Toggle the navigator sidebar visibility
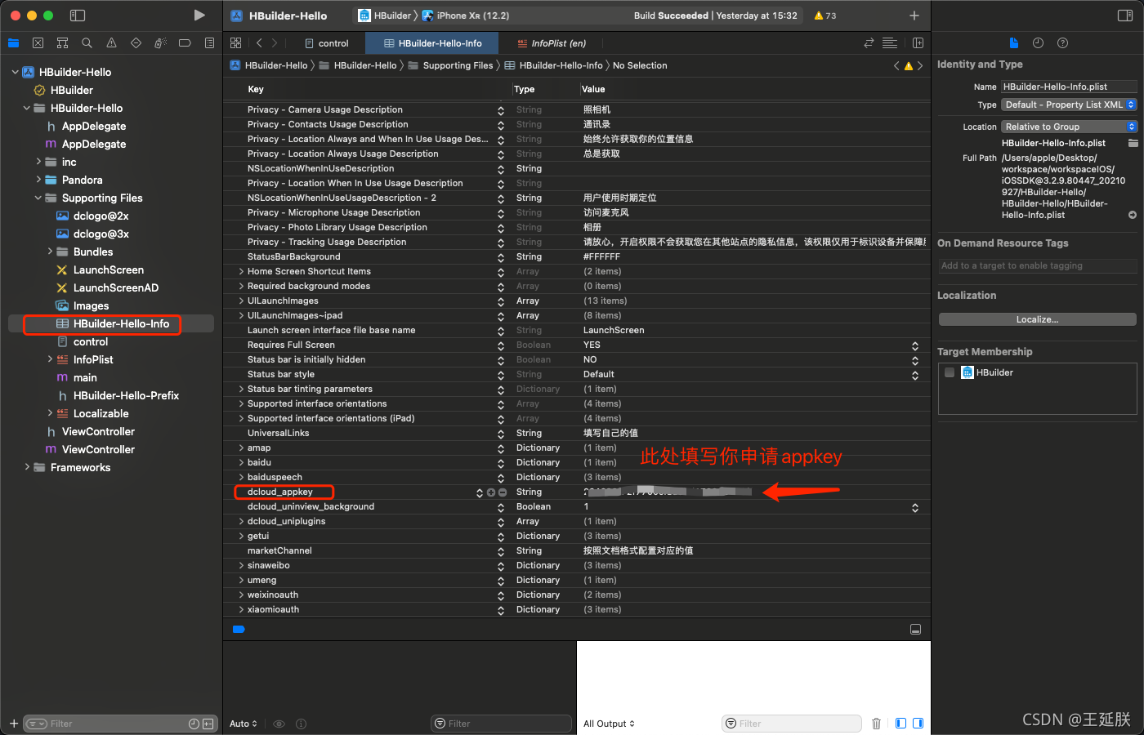 click(x=78, y=16)
